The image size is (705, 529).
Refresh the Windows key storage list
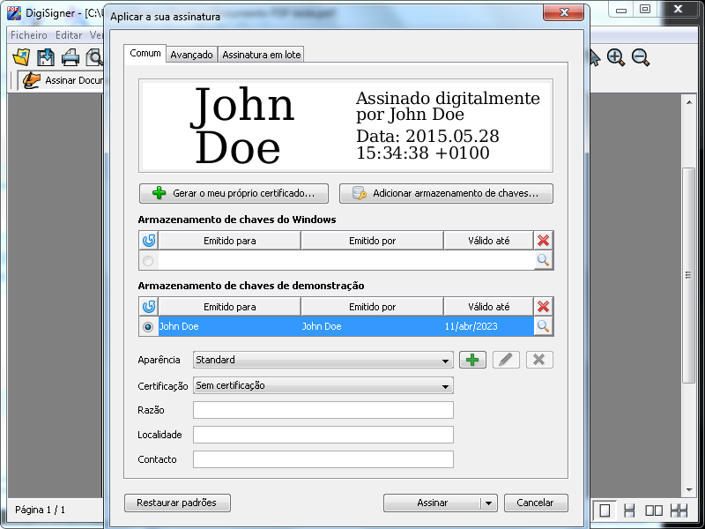click(x=148, y=241)
